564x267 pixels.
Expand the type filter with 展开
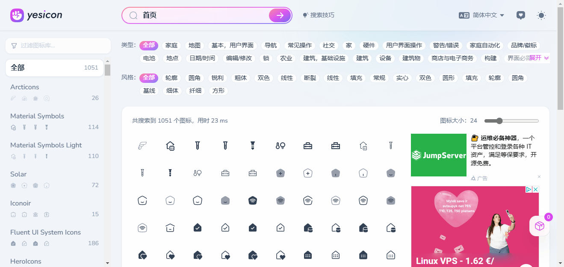539,58
